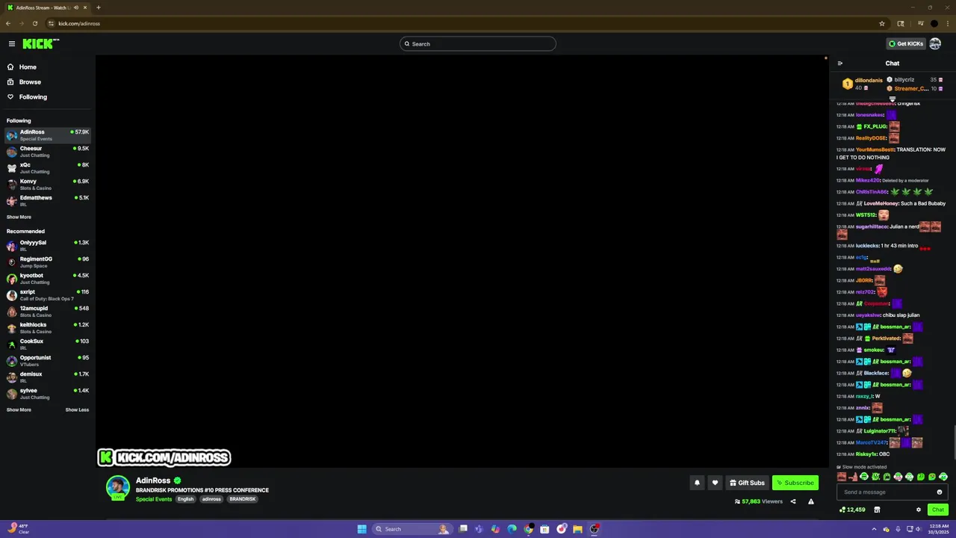Click the Special Events category link
The height and width of the screenshot is (538, 956).
coord(154,499)
